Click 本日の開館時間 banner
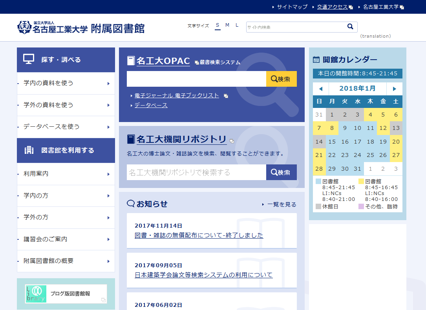Image resolution: width=426 pixels, height=310 pixels. click(358, 73)
